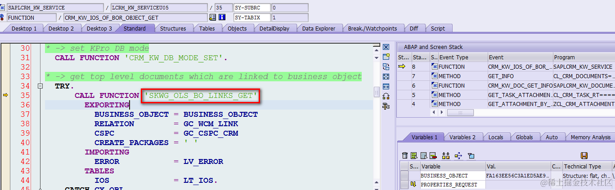Click the blue arrow branching icon in Variables toolbar
Viewport: 615px width, 190px height.
458,156
